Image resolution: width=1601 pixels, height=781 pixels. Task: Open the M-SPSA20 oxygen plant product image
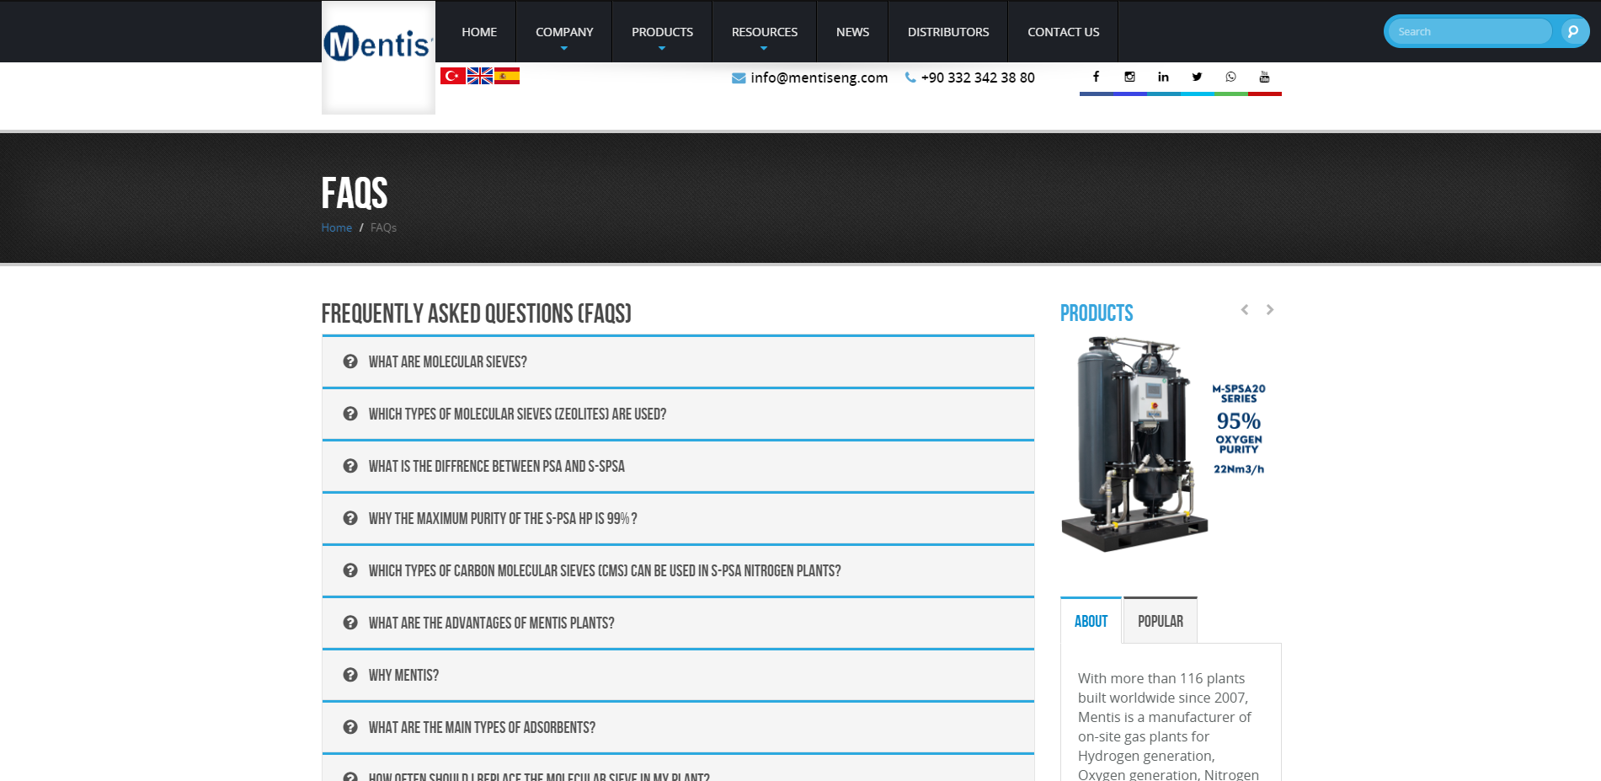click(1171, 444)
